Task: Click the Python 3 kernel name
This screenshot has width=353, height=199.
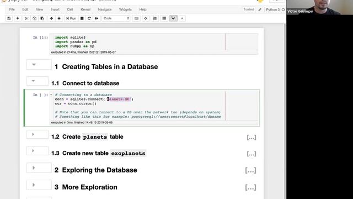Action: click(x=272, y=10)
